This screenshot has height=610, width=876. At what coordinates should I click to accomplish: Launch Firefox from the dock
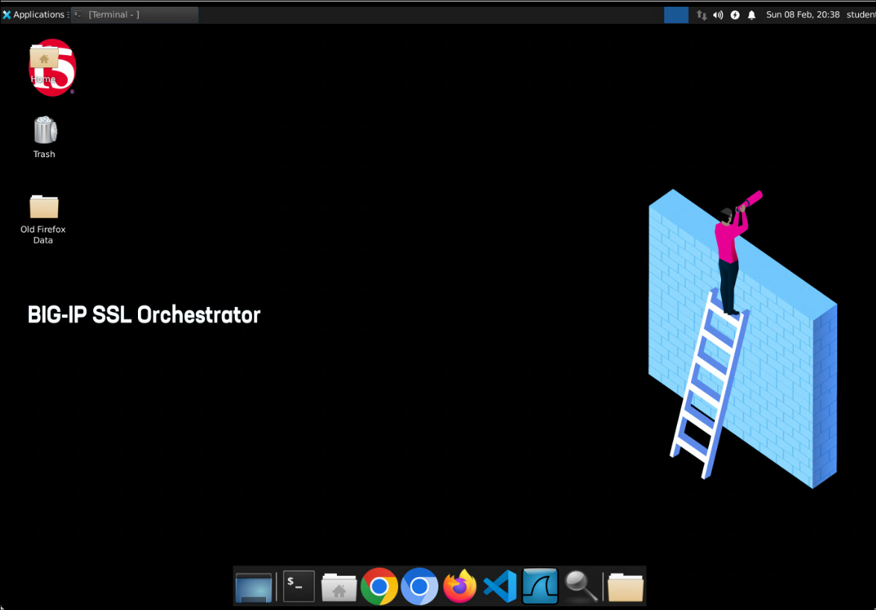click(460, 587)
